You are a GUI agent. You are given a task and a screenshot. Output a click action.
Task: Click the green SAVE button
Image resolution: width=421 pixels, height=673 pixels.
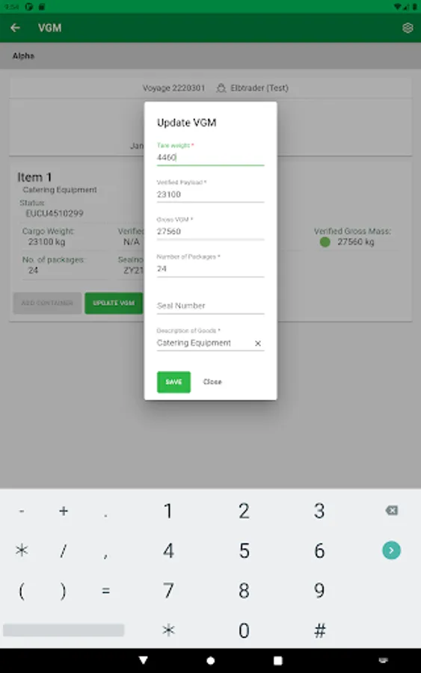point(173,381)
